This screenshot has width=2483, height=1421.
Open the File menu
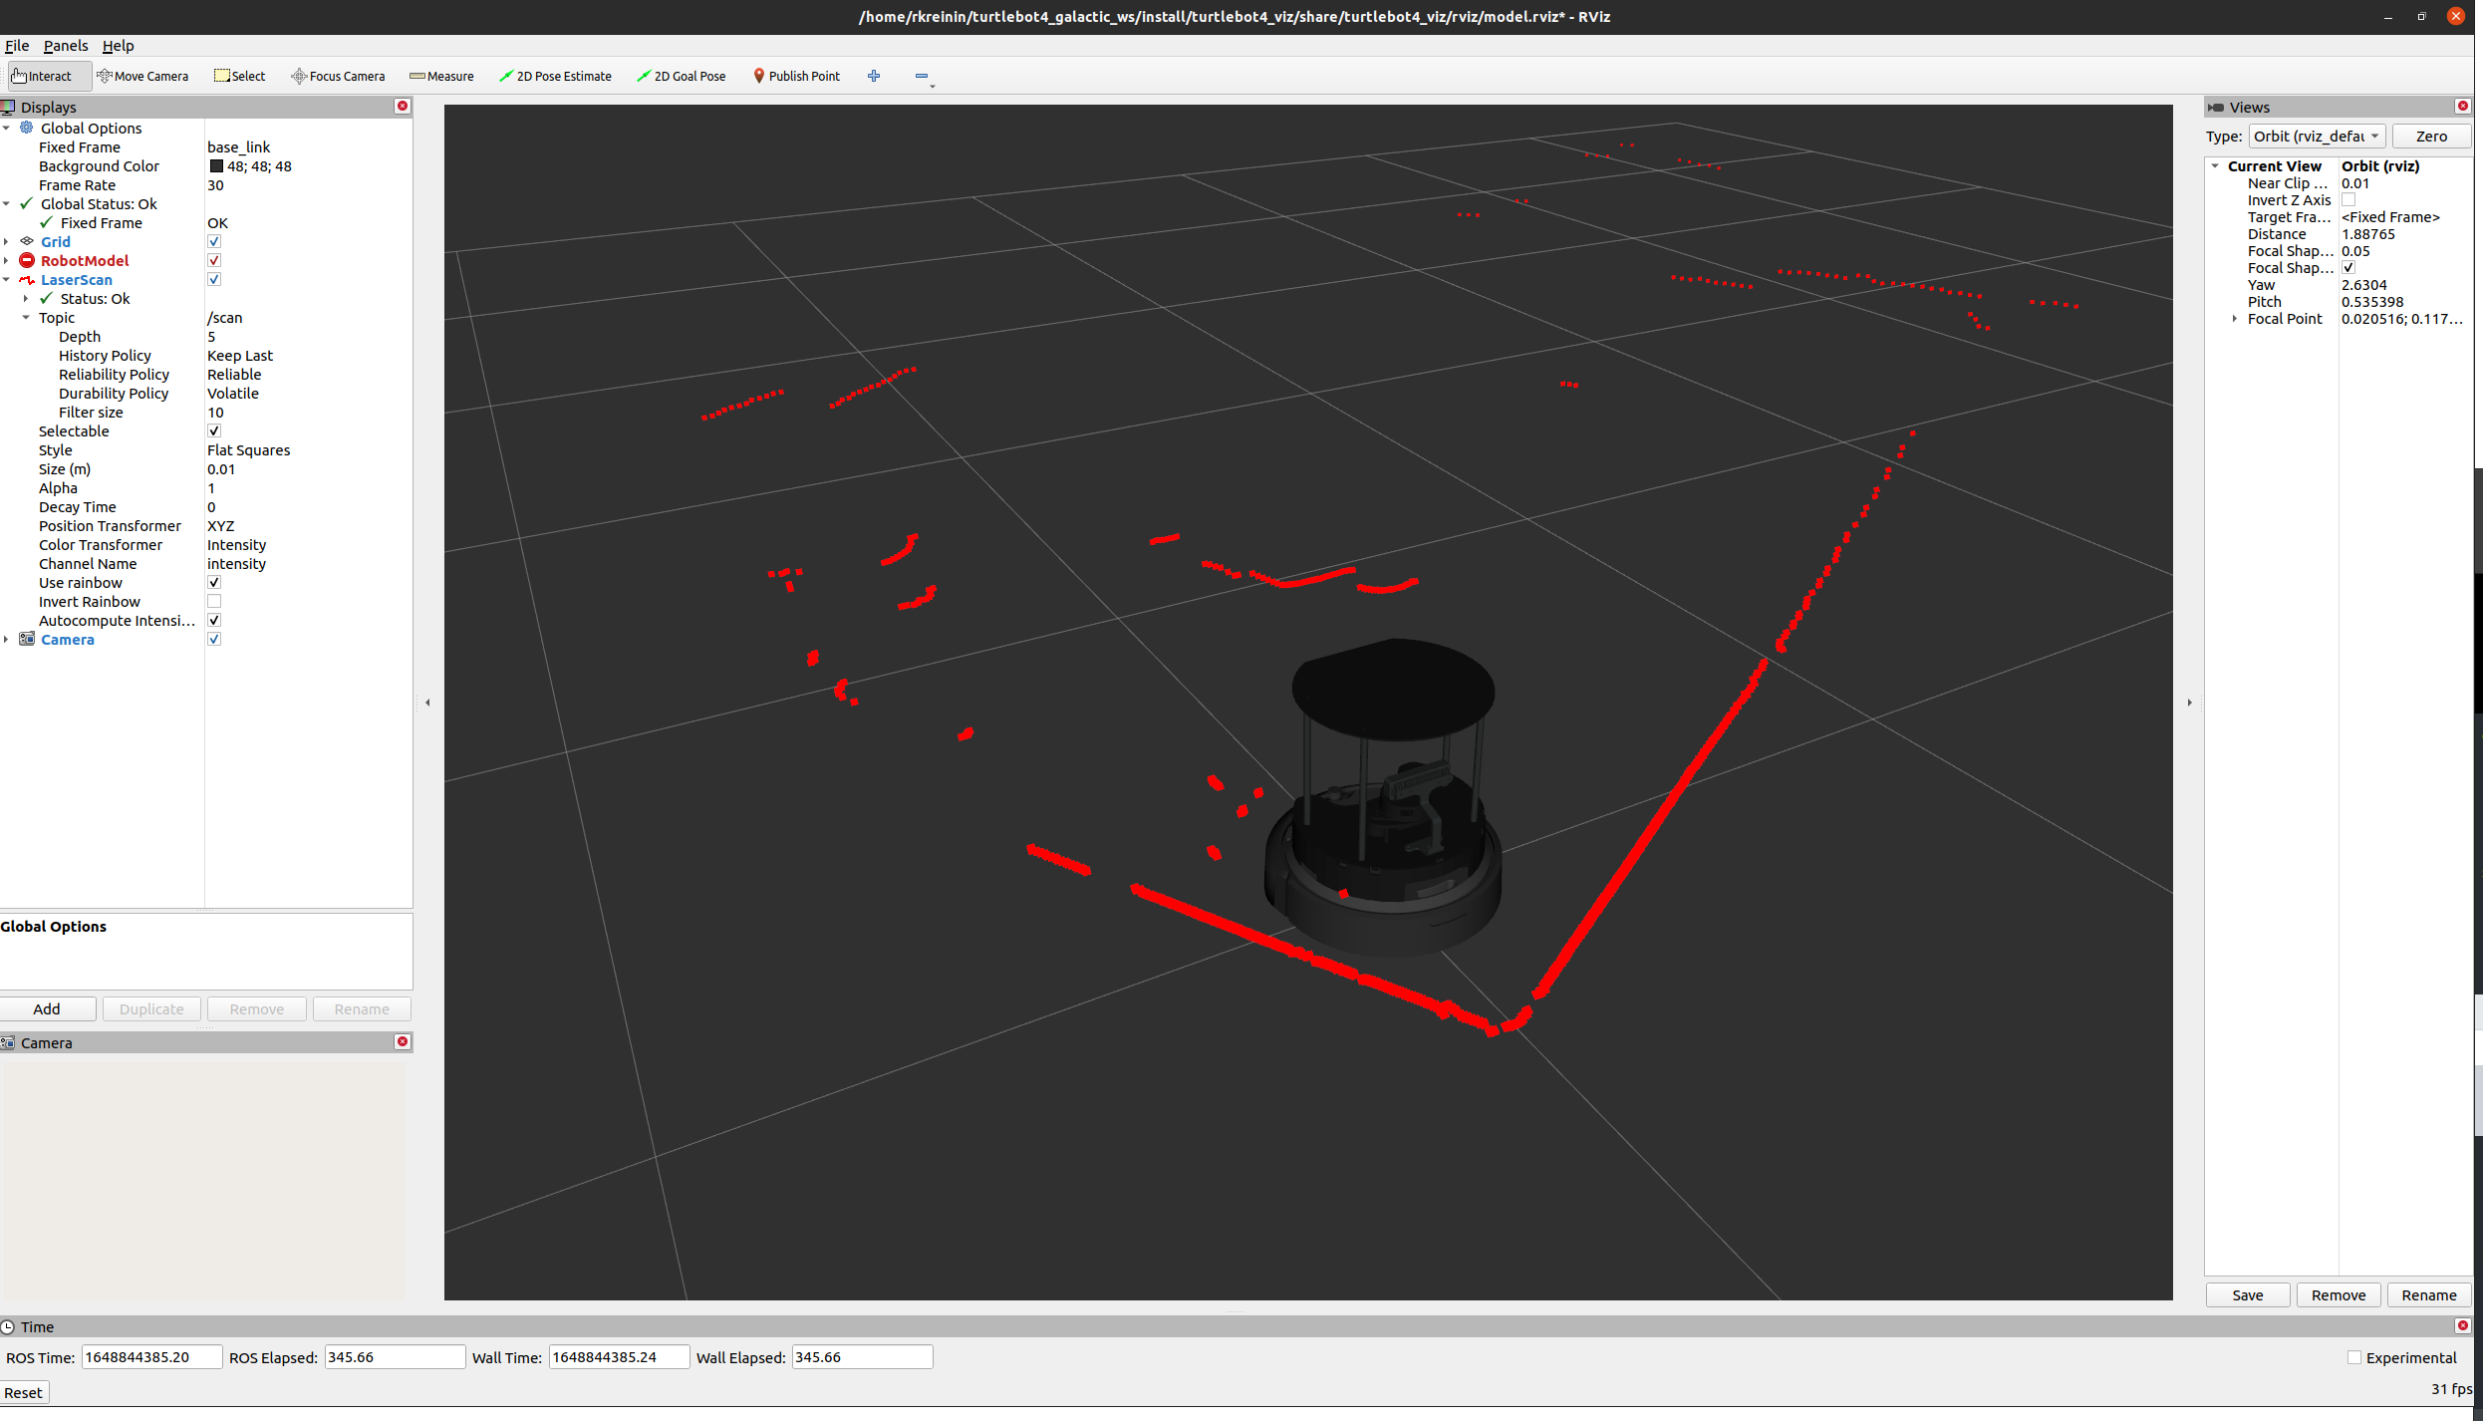[x=17, y=46]
